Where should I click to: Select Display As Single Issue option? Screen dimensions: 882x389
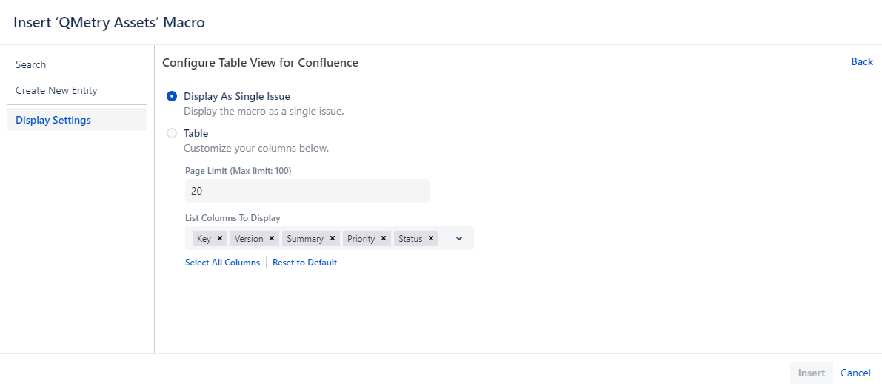click(x=172, y=97)
